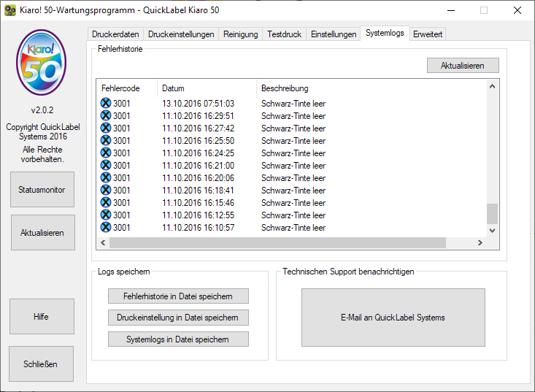Open the Einstellungen tab
The width and height of the screenshot is (535, 392).
click(334, 34)
